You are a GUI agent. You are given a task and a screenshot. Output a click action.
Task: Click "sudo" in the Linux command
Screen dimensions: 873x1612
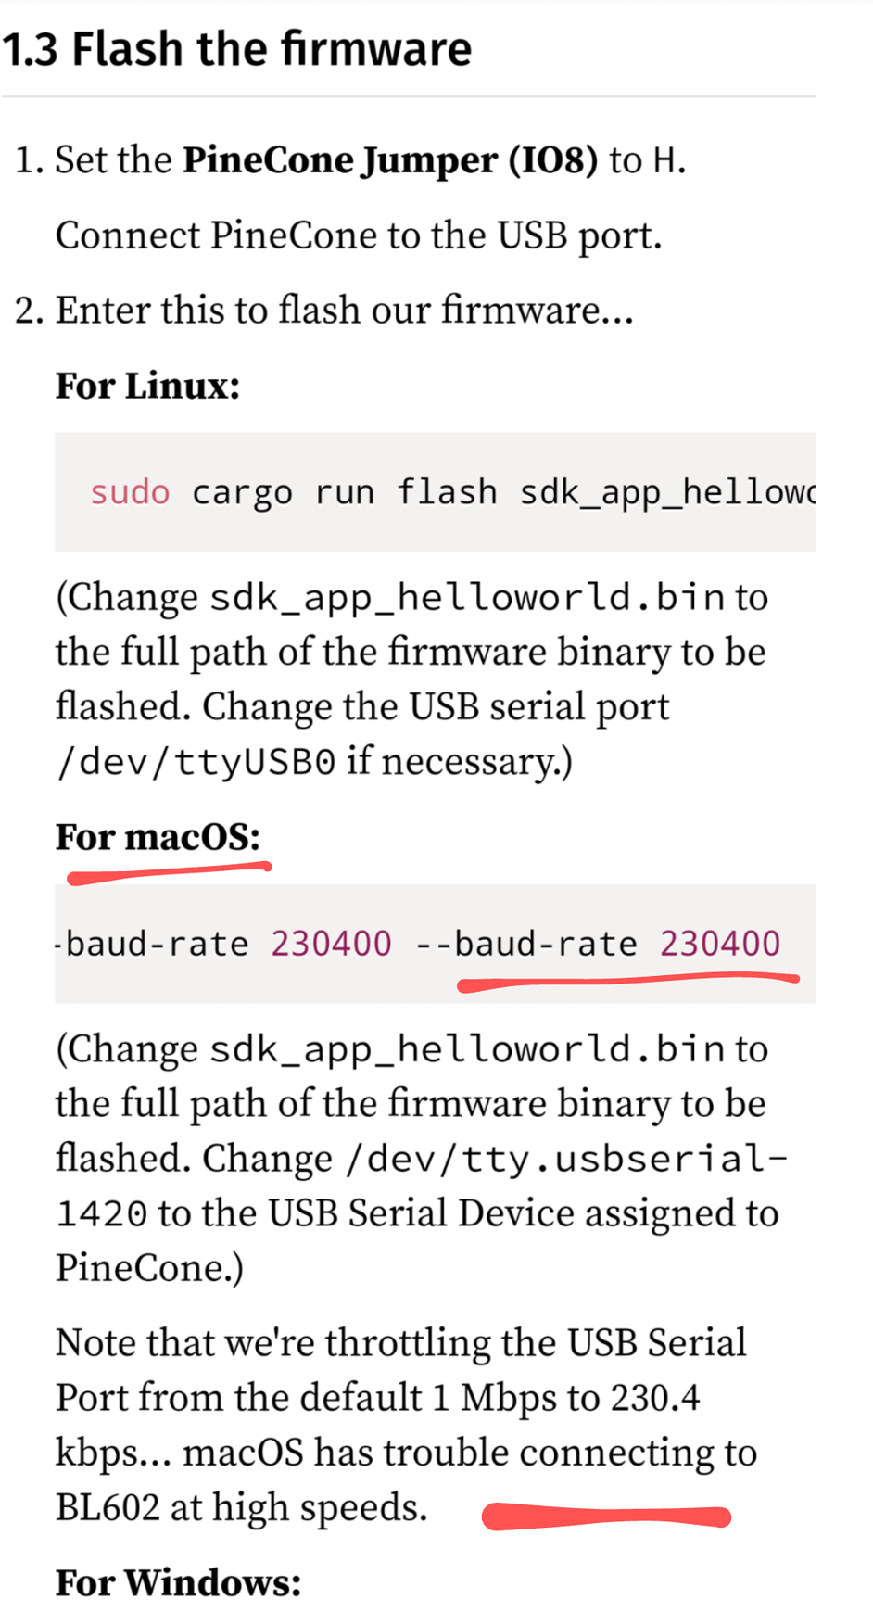[130, 492]
